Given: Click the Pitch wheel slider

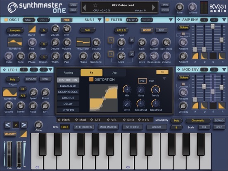Looking at the screenshot, I should click(x=9, y=154).
